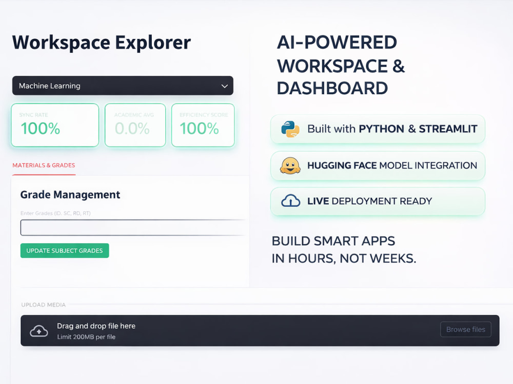The height and width of the screenshot is (384, 513).
Task: Focus the Enter Grades input field
Action: click(133, 228)
